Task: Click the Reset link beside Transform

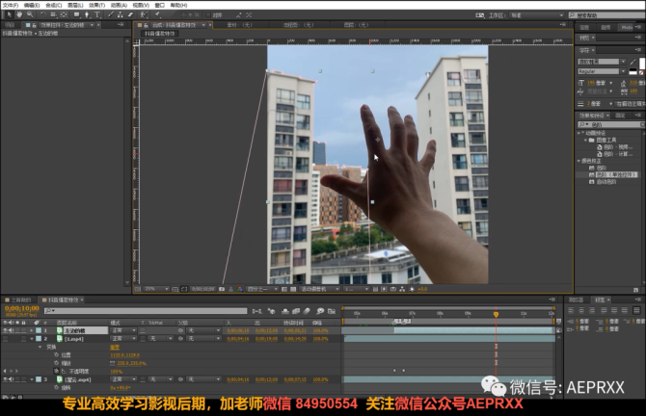Action: (x=115, y=347)
